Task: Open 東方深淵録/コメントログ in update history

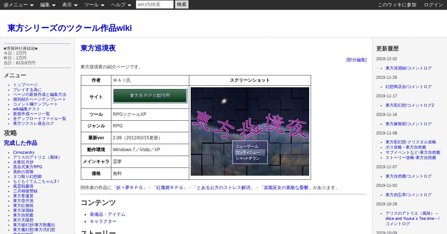Action: click(x=409, y=68)
